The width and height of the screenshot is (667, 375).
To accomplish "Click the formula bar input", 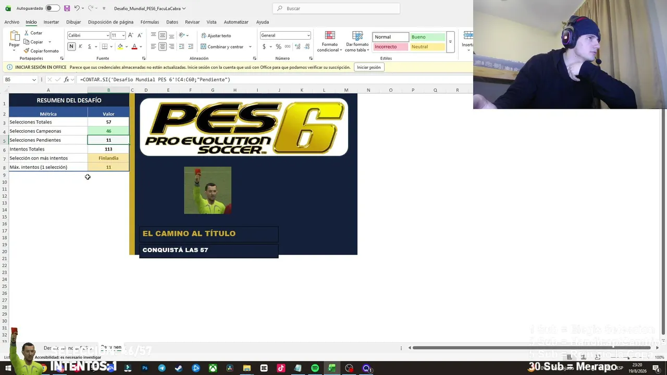I will pyautogui.click(x=274, y=80).
